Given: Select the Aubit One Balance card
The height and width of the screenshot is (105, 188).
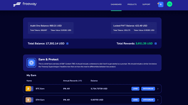Looking at the screenshot, I should 51,28.
